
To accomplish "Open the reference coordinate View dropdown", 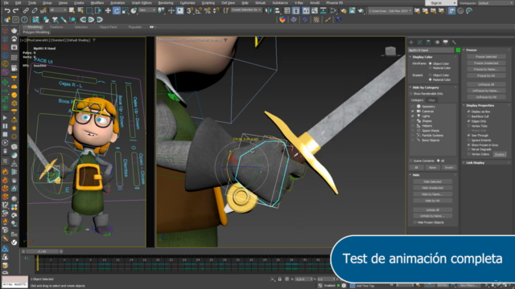I will (x=146, y=10).
